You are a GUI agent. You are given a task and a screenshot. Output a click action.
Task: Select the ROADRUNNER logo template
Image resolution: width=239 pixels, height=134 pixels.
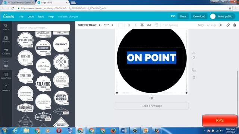(x=25, y=108)
